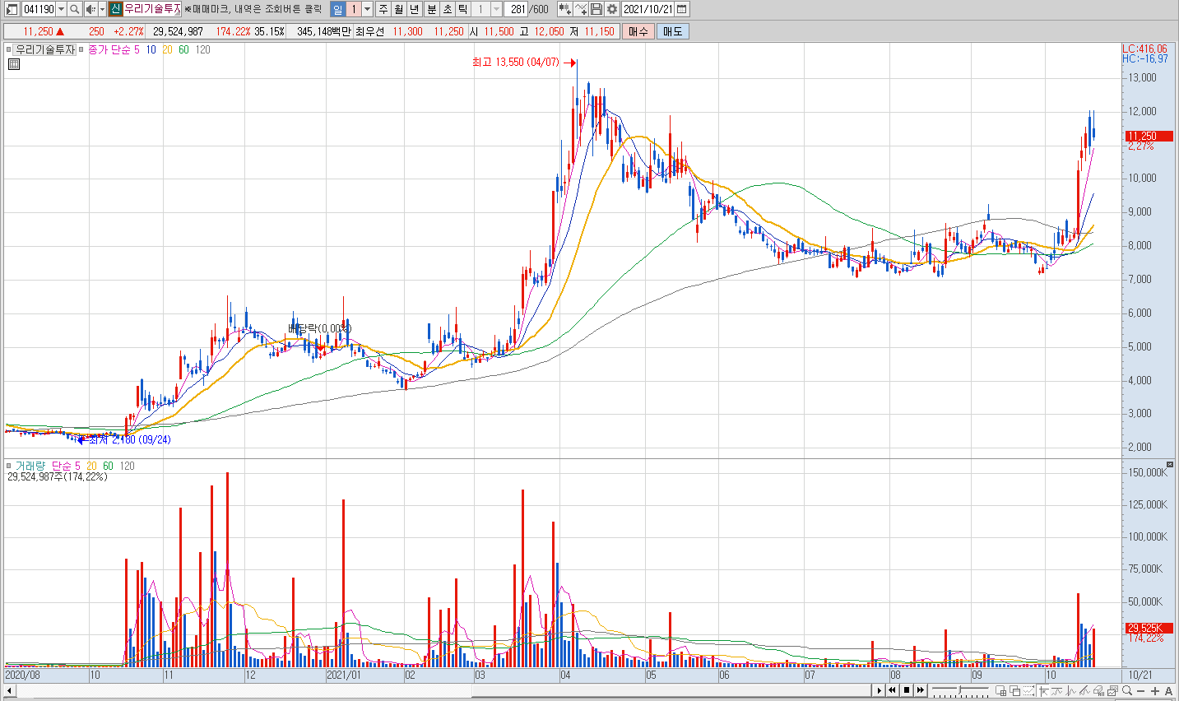Image resolution: width=1179 pixels, height=701 pixels.
Task: Click the 매수 buy button
Action: click(x=638, y=31)
